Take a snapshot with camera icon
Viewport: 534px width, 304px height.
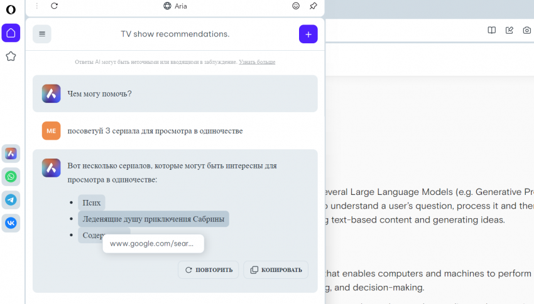click(526, 30)
